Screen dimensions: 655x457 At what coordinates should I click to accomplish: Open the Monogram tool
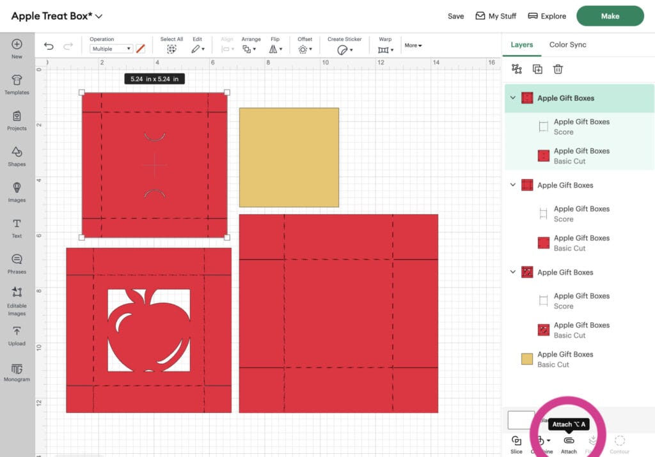(x=17, y=371)
